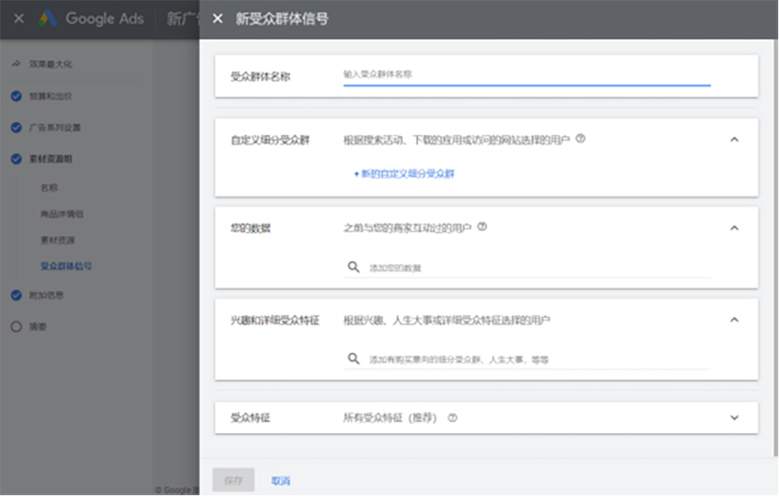Click search icon in 兴趣和详细受众特征 field
Image resolution: width=779 pixels, height=496 pixels.
(354, 358)
